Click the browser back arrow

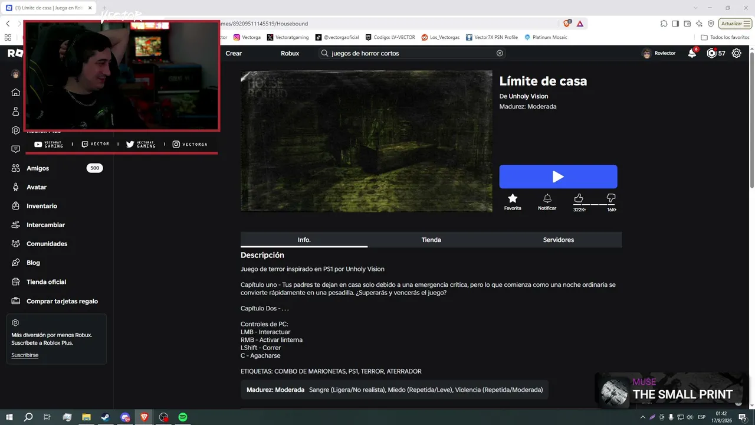[8, 24]
